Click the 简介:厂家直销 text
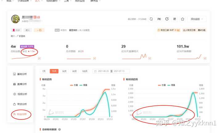222x133 pixels. [18, 36]
